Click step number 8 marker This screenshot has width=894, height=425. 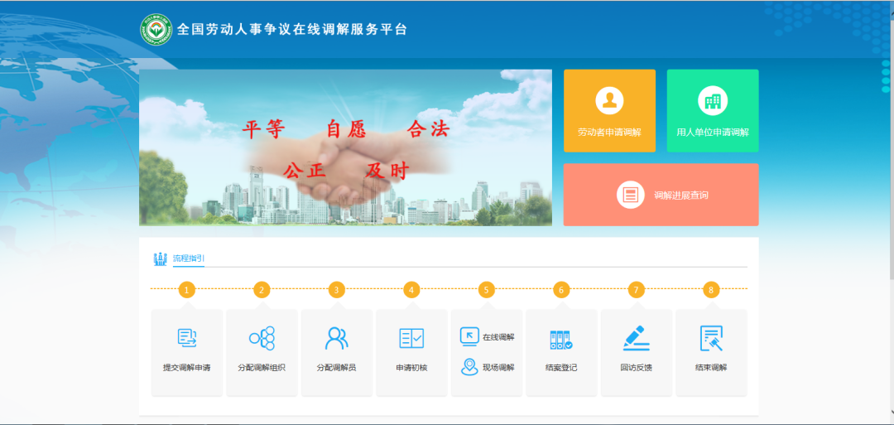(x=711, y=290)
